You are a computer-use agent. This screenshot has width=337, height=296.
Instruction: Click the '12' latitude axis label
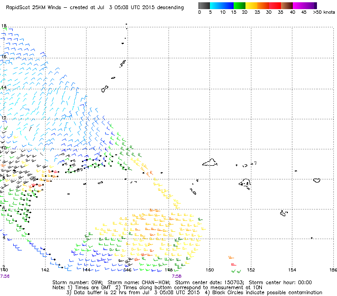click(x=4, y=118)
